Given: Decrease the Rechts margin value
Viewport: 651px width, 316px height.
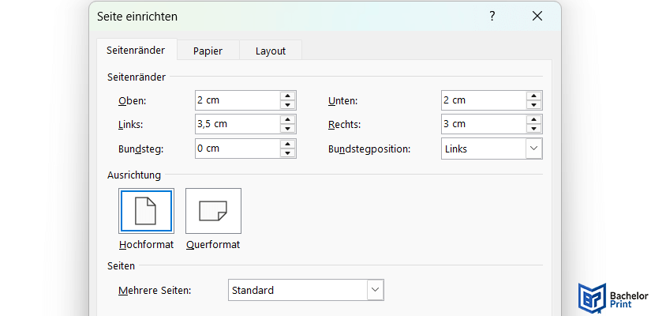Looking at the screenshot, I should [533, 129].
